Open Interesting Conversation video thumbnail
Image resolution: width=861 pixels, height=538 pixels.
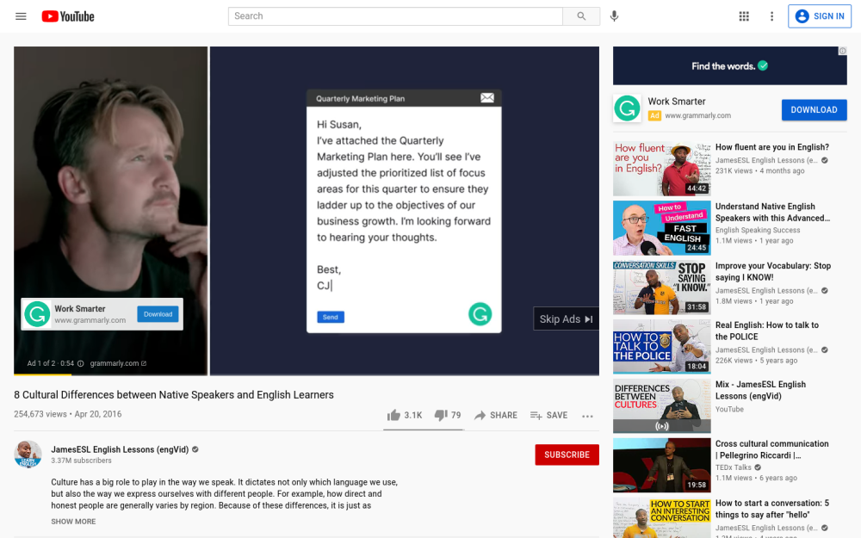pos(661,517)
